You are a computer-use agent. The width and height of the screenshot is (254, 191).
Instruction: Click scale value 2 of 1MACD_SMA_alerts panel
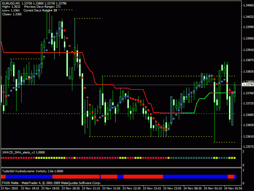tap(243, 151)
